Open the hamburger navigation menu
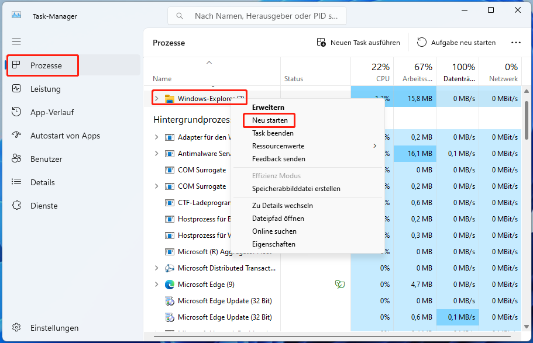533x343 pixels. (16, 41)
